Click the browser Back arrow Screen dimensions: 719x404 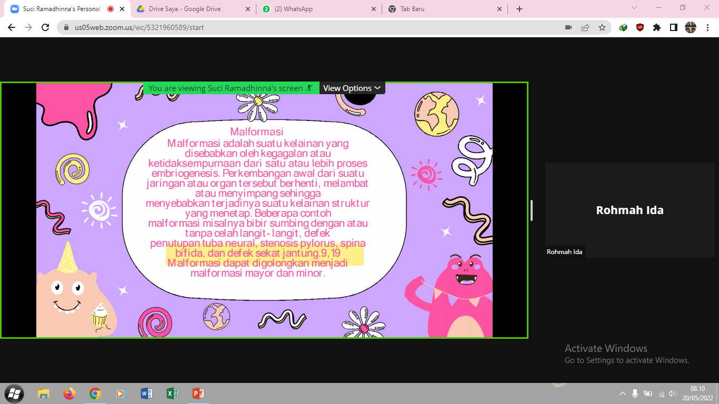point(12,27)
